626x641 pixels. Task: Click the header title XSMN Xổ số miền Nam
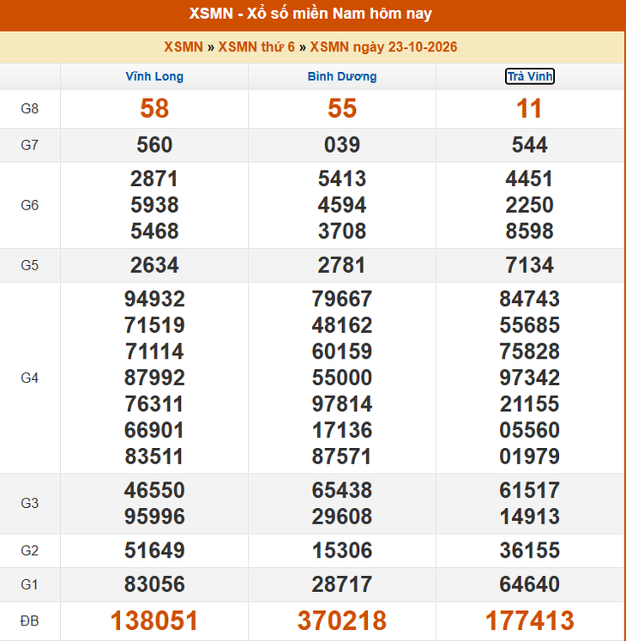[x=310, y=14]
